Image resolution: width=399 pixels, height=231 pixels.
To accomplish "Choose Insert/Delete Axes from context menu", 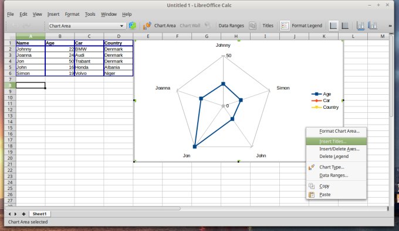I will click(x=336, y=149).
